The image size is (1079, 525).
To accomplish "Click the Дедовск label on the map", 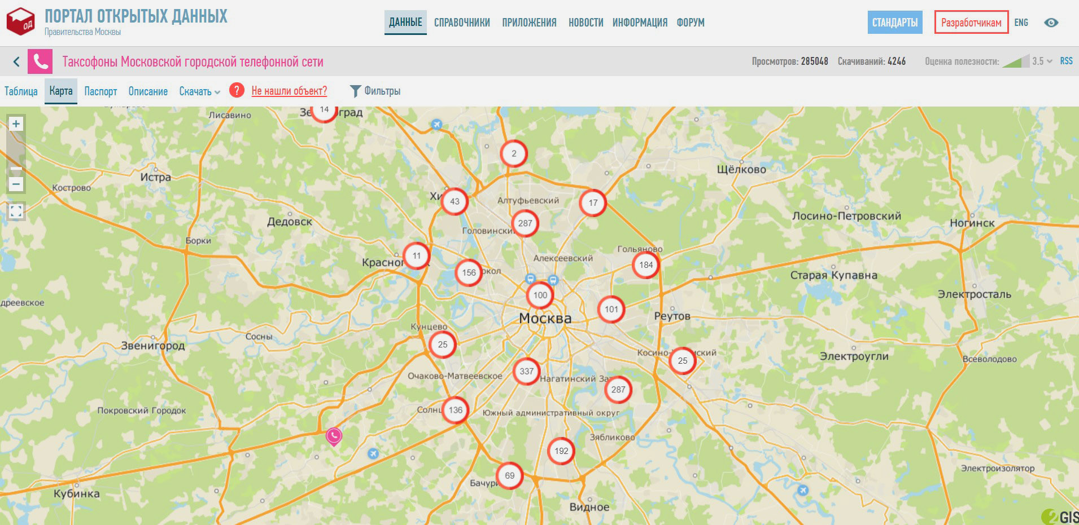I will click(289, 222).
